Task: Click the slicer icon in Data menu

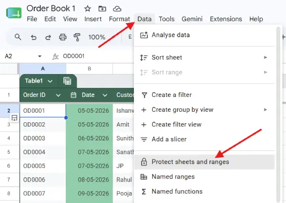Action: tap(144, 139)
